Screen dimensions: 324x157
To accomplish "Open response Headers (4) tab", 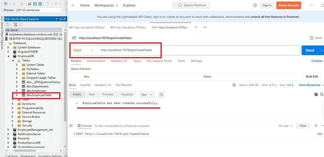I will 103,85.
